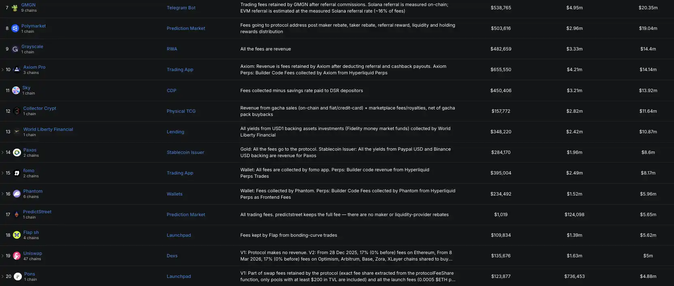Click the PredictStreet logo icon
The height and width of the screenshot is (286, 674).
click(x=17, y=214)
